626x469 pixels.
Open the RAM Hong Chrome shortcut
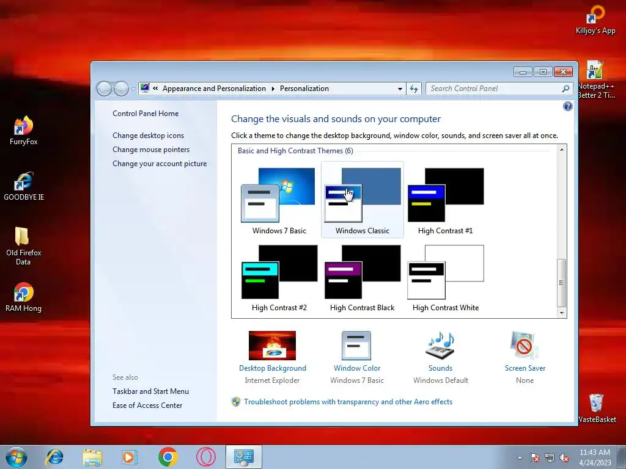[x=24, y=297]
